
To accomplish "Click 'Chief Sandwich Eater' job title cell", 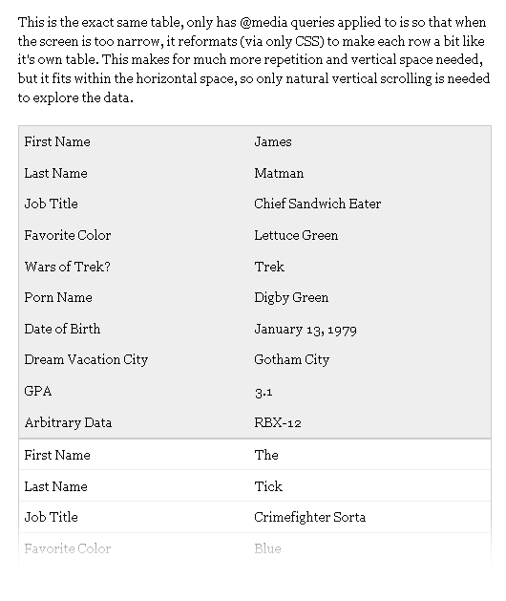I will [318, 204].
